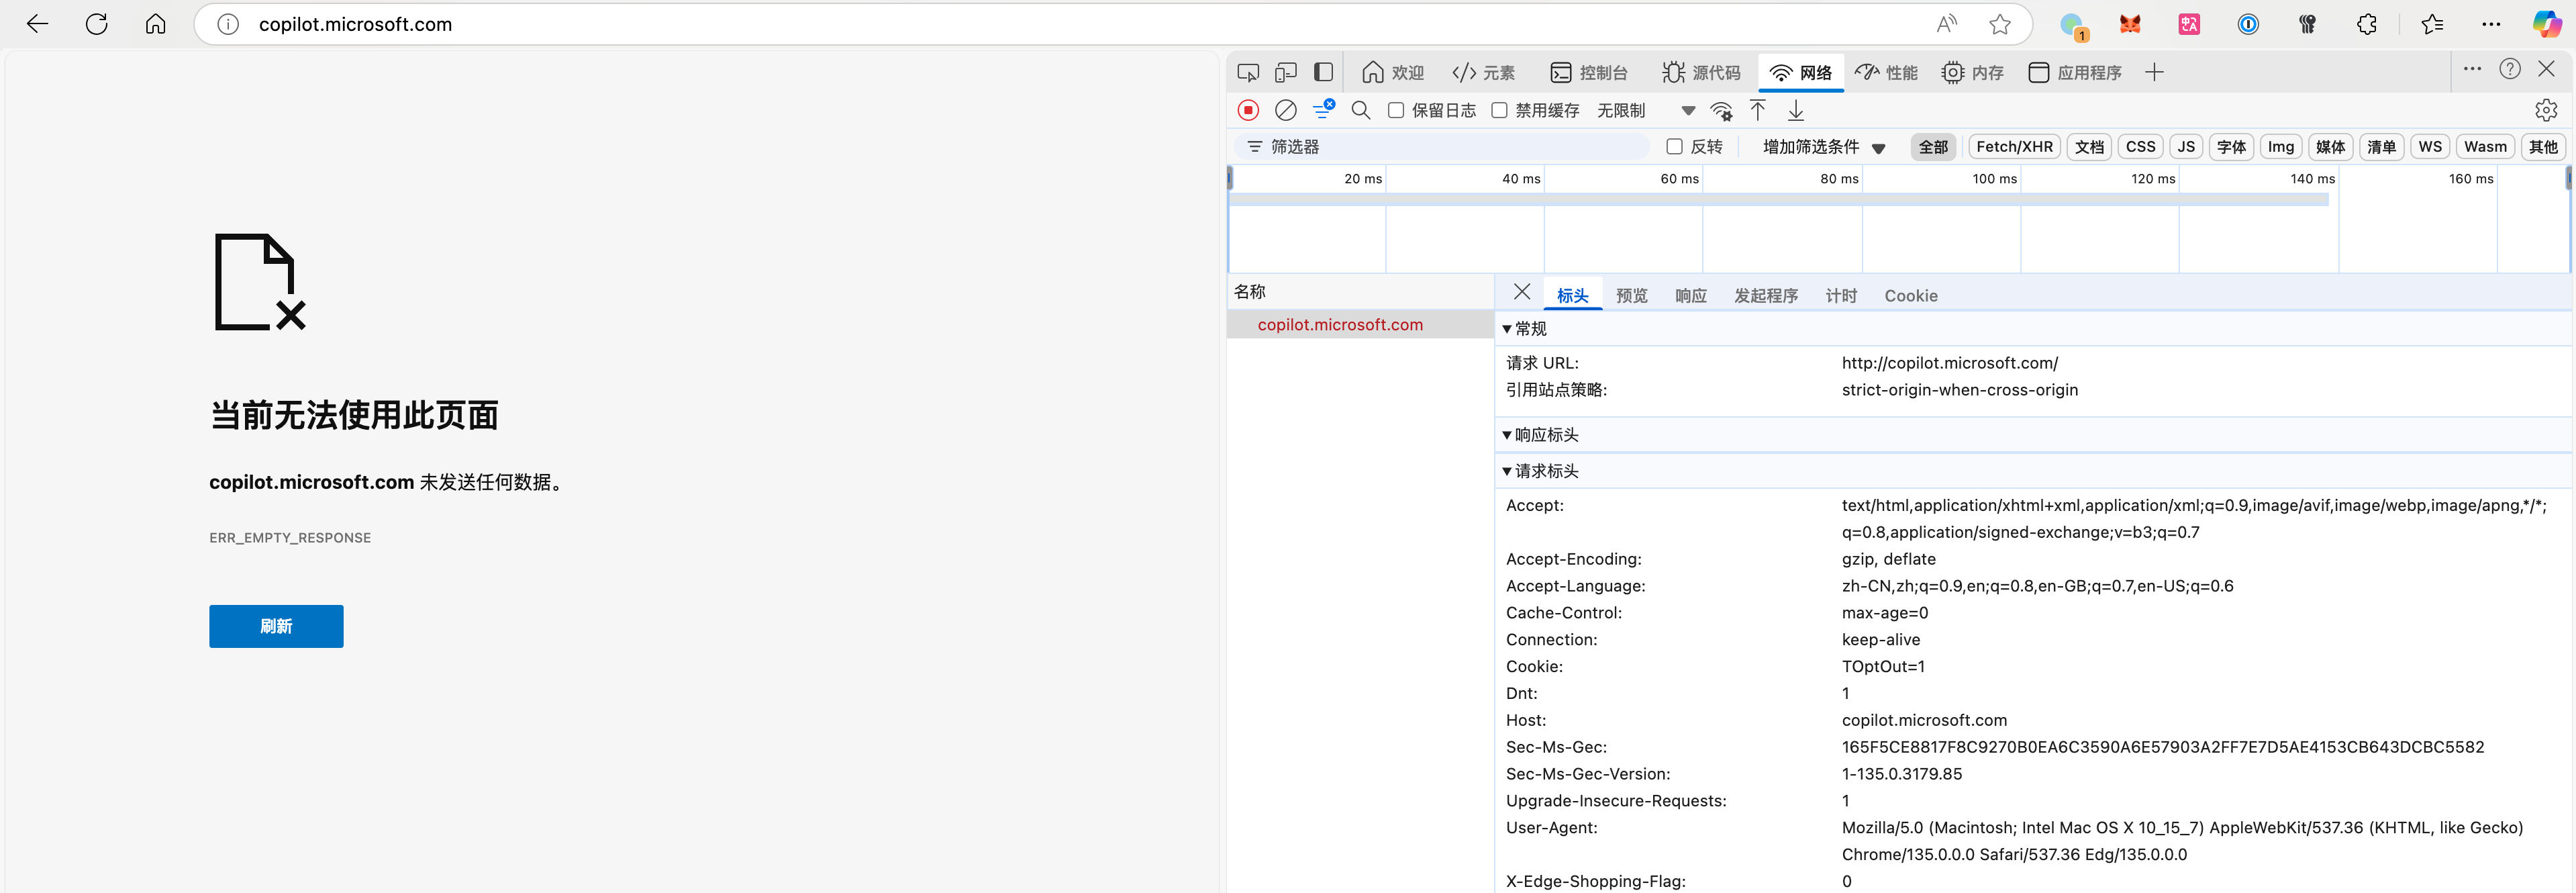Viewport: 2576px width, 893px height.
Task: Check the 反转 filter checkbox
Action: [1674, 146]
